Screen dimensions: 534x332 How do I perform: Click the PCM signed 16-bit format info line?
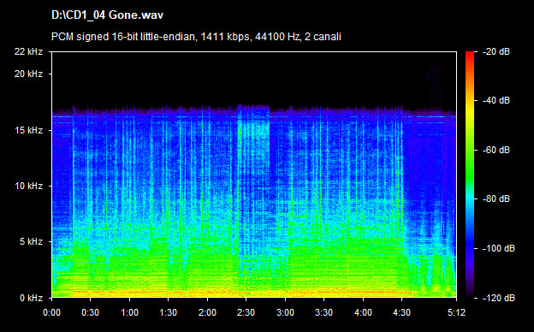[196, 37]
